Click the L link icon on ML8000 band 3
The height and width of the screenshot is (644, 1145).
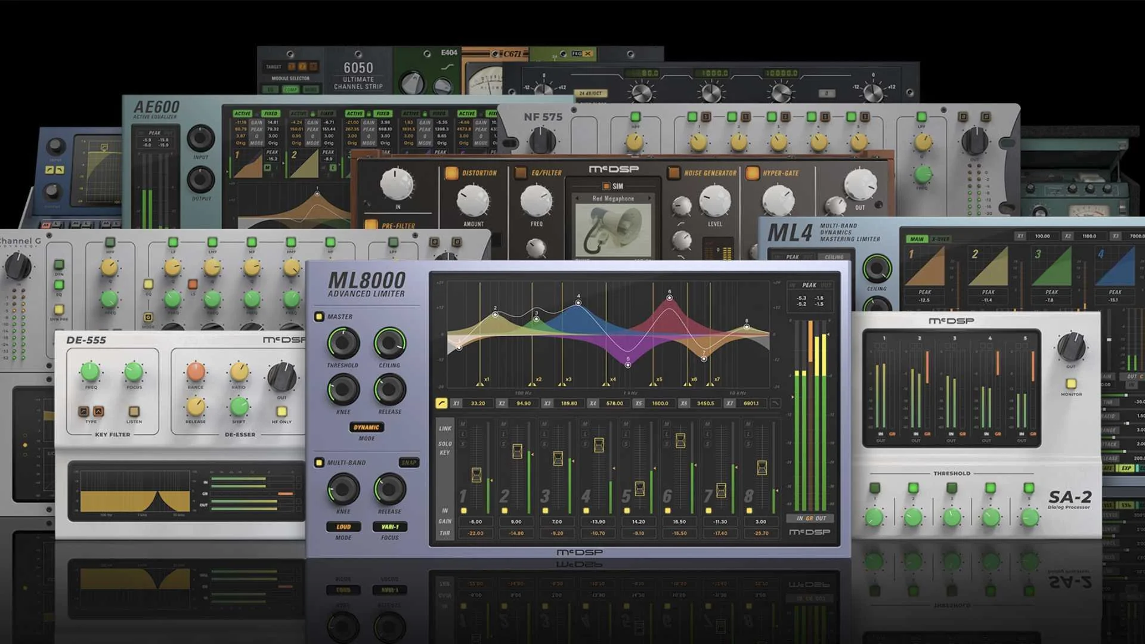pyautogui.click(x=544, y=434)
